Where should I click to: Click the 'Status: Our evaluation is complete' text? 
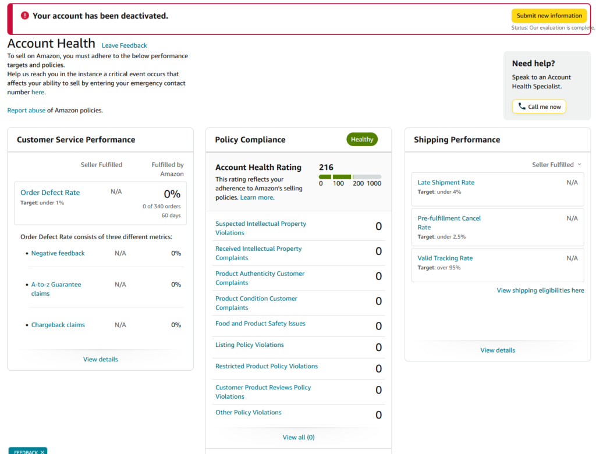[553, 28]
